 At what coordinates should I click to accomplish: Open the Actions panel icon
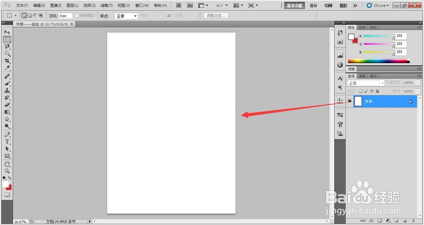pos(340,42)
